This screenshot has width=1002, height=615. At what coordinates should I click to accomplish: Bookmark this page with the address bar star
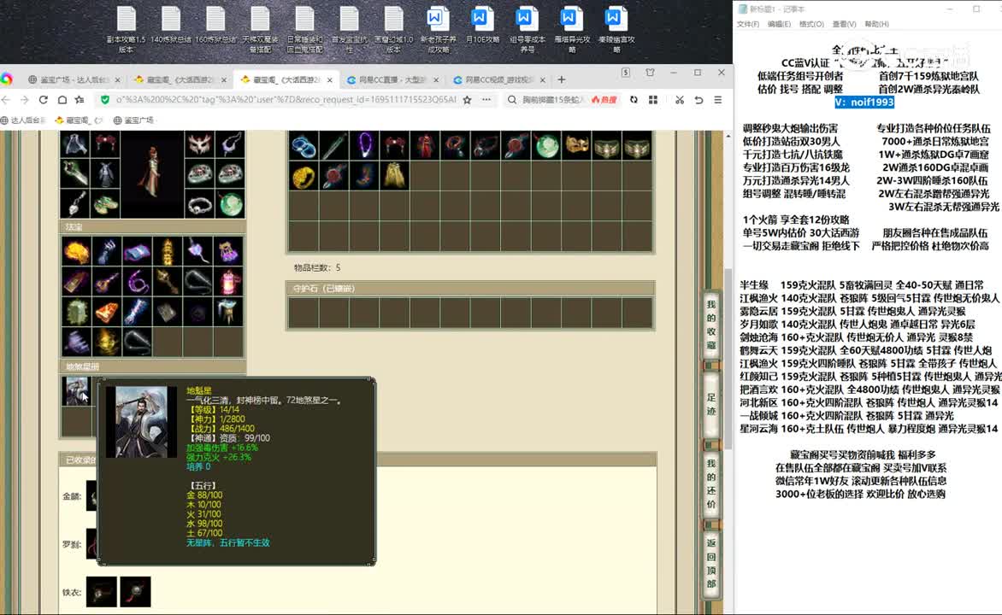pos(467,100)
